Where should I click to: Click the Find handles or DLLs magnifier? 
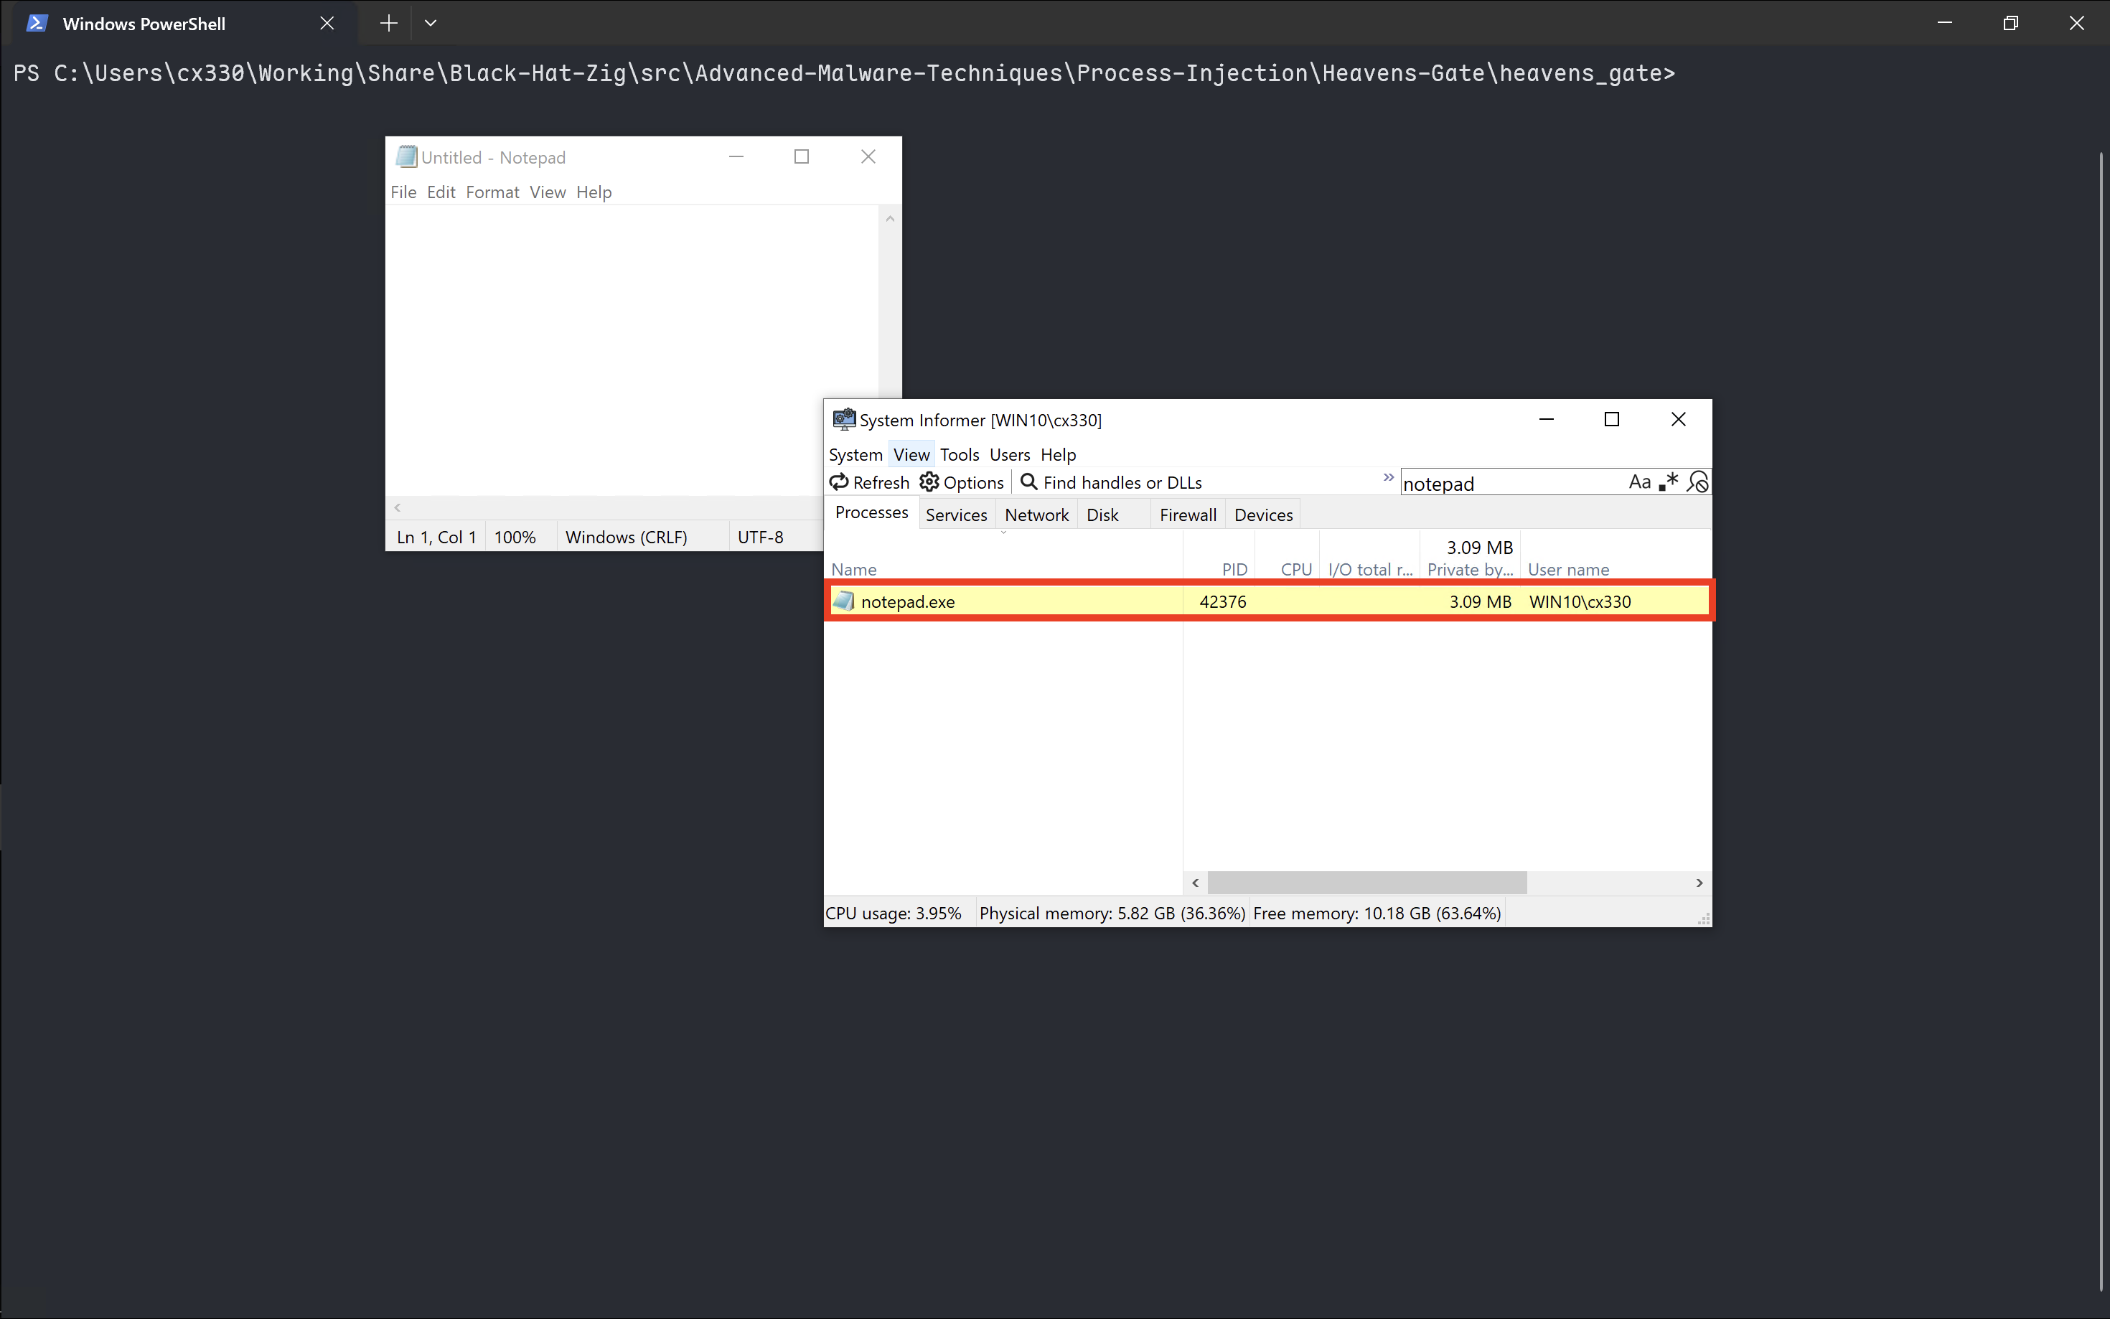click(x=1028, y=482)
